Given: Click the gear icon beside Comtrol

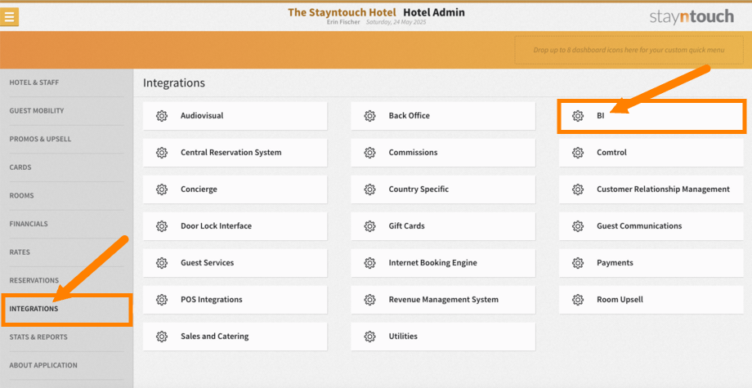Looking at the screenshot, I should pyautogui.click(x=578, y=153).
